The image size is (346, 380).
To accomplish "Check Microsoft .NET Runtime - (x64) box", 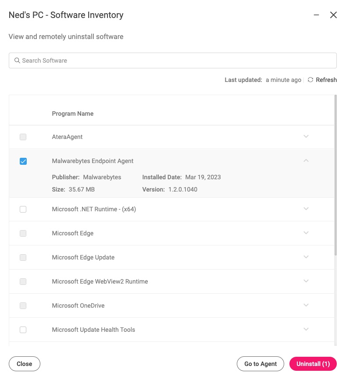I will [x=23, y=209].
